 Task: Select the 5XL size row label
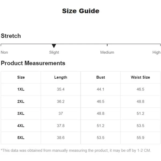coord(21,138)
